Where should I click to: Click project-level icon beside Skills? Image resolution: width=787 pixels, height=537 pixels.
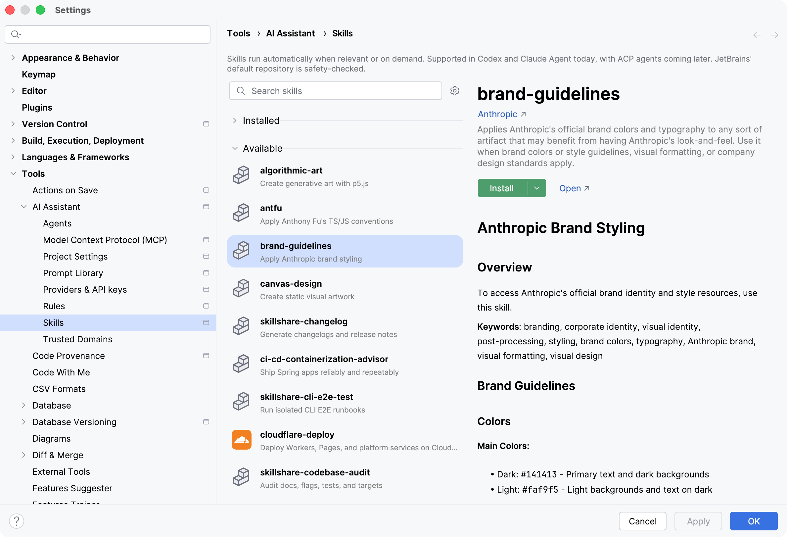pos(206,322)
